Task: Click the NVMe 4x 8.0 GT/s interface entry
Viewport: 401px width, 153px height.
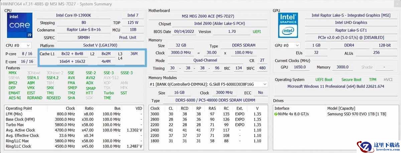Action: click(293, 114)
